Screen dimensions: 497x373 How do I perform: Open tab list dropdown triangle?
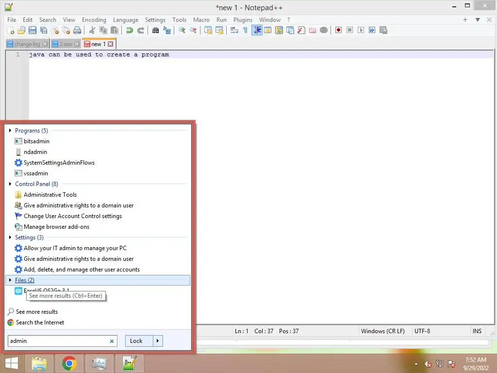coord(478,19)
